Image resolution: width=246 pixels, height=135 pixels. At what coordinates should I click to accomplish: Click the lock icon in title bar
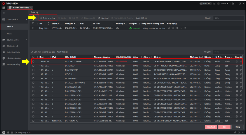point(233,4)
